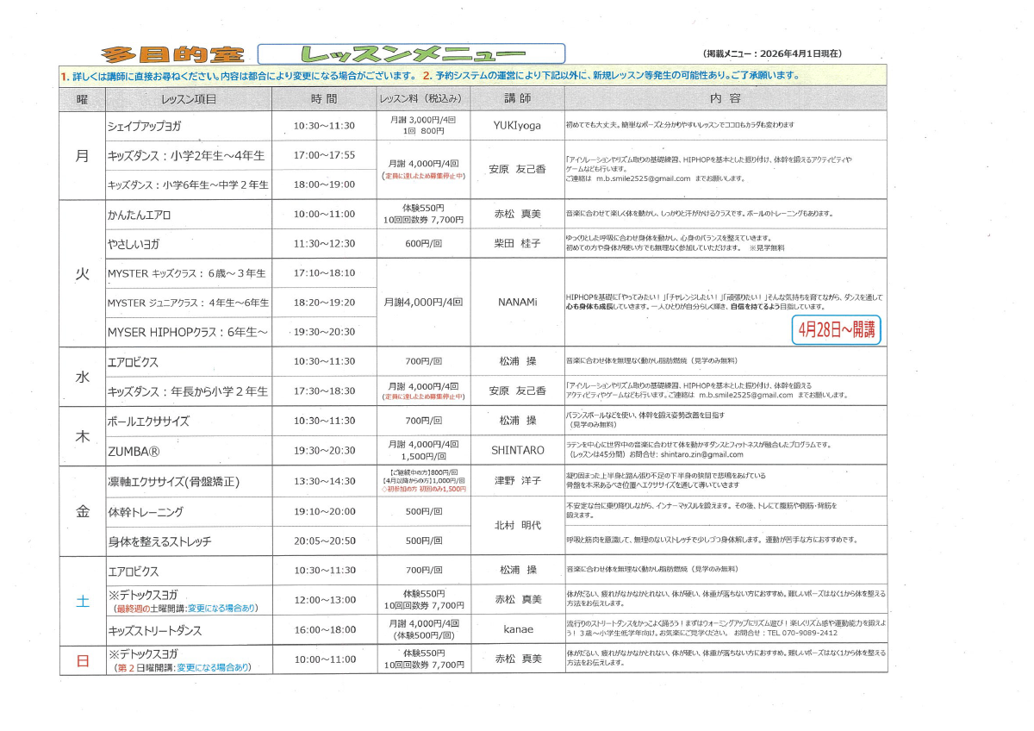Click the 体幹トレーニング lesson name

point(145,512)
